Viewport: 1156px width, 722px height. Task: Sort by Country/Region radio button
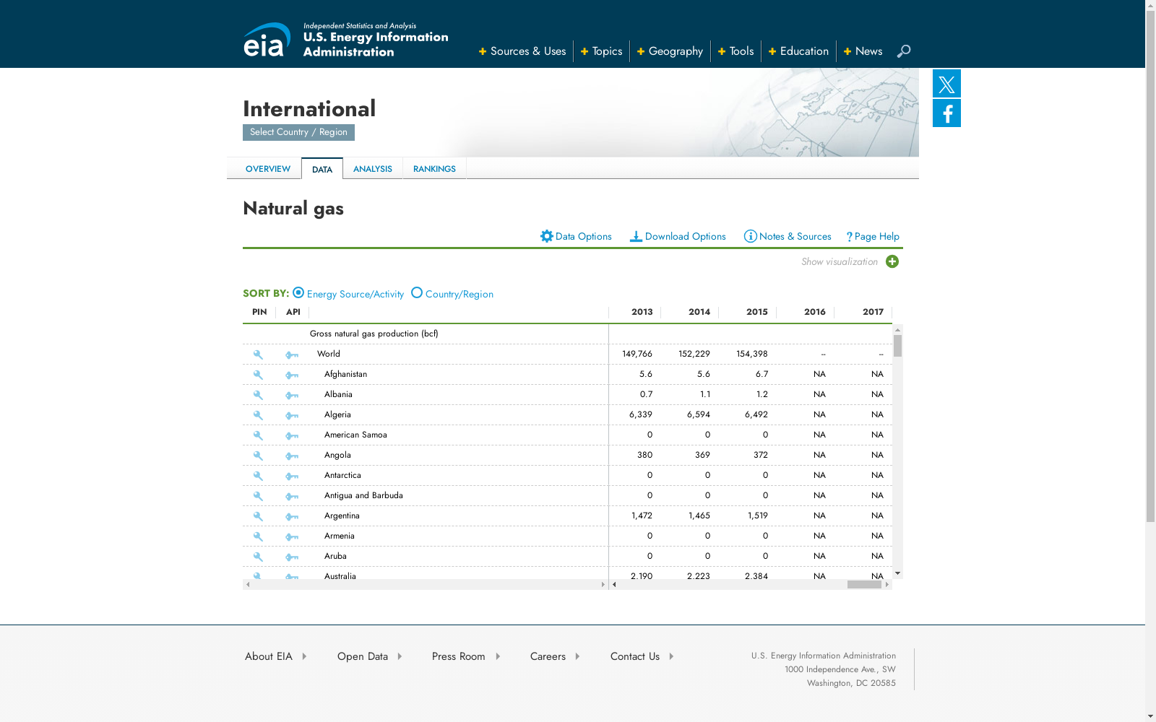(x=417, y=292)
